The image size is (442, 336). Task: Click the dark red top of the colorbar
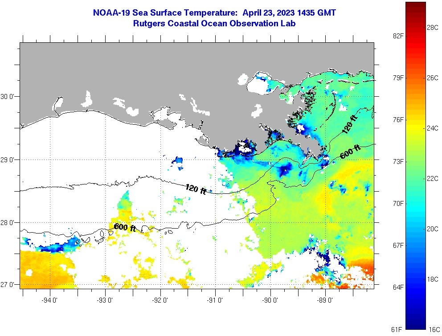point(416,6)
